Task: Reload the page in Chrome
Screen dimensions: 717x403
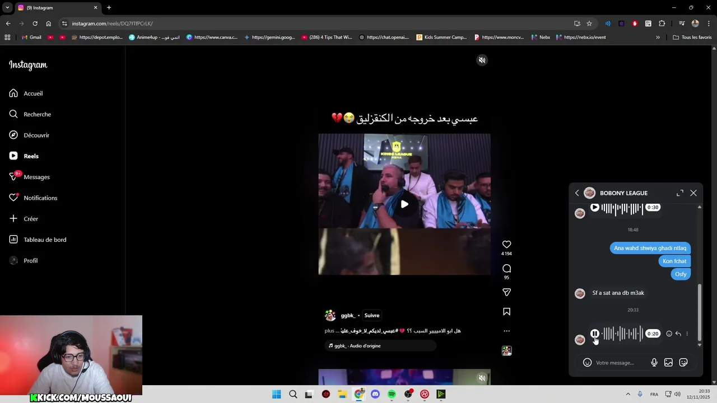Action: [35, 24]
